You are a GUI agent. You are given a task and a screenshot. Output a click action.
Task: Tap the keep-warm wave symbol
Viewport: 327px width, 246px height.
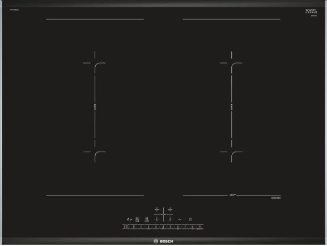(180, 219)
